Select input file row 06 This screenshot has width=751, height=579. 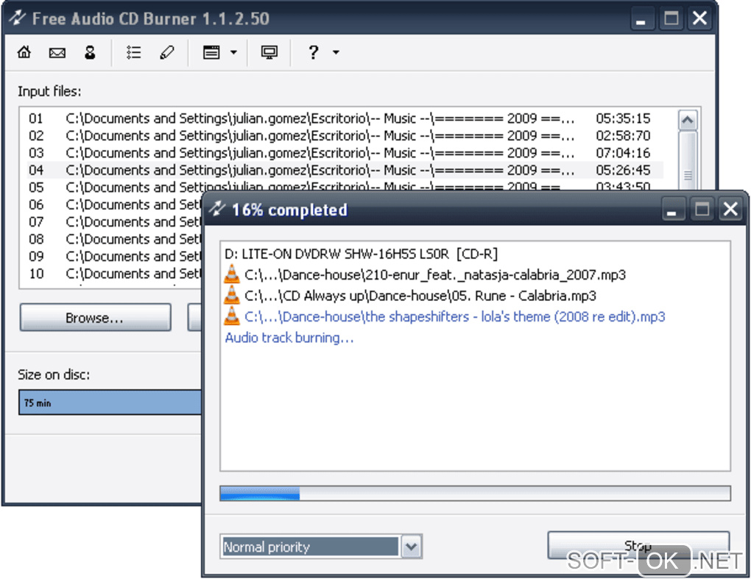114,205
